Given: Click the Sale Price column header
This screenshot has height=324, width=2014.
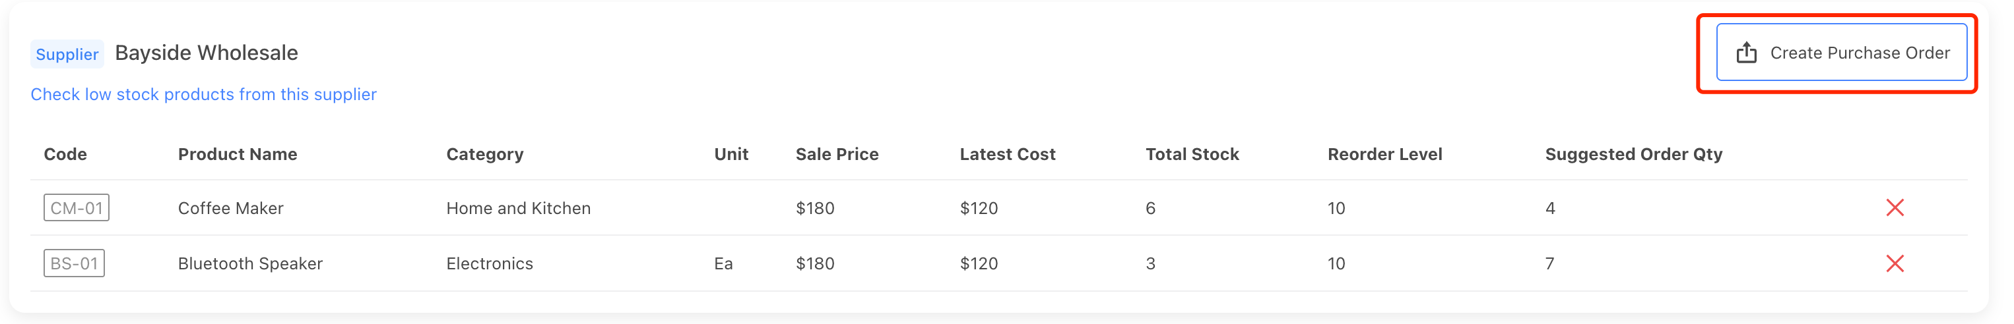Looking at the screenshot, I should pos(837,155).
